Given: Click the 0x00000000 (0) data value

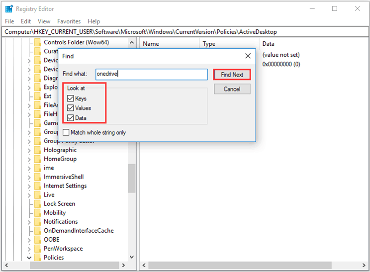Looking at the screenshot, I should click(281, 65).
